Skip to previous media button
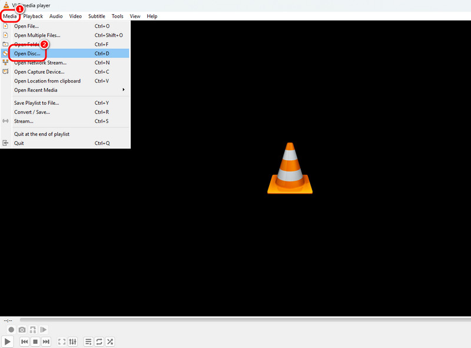 click(24, 342)
